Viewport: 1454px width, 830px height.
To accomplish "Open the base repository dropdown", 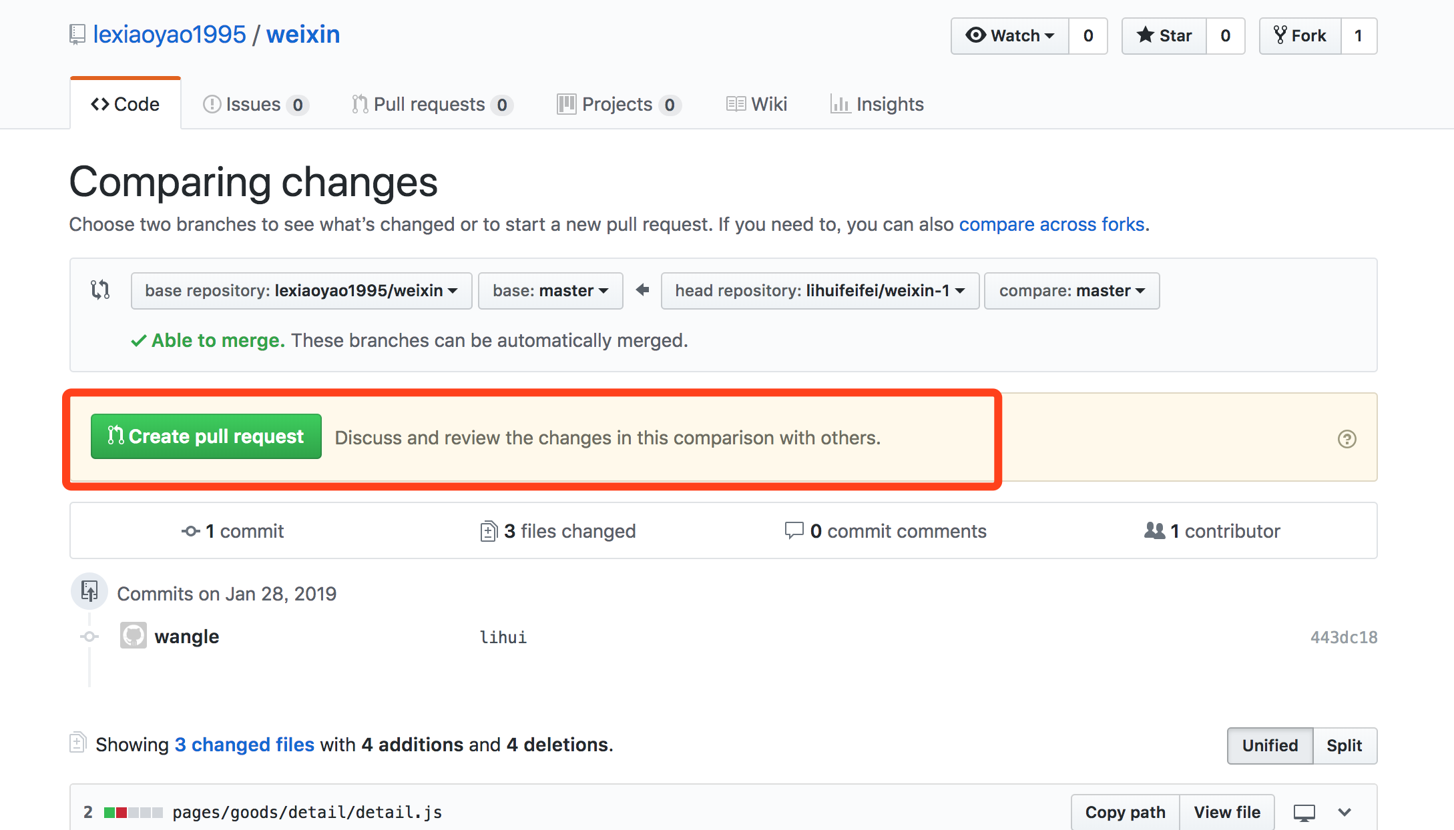I will [x=302, y=291].
